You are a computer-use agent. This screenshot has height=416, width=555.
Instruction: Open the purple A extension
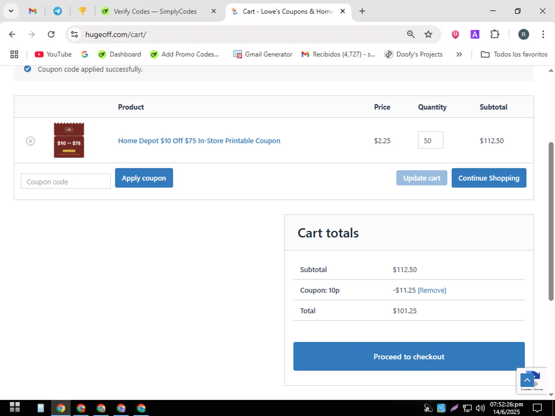click(475, 34)
